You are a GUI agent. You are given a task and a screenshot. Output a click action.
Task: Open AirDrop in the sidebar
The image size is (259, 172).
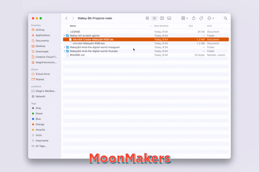click(x=40, y=30)
